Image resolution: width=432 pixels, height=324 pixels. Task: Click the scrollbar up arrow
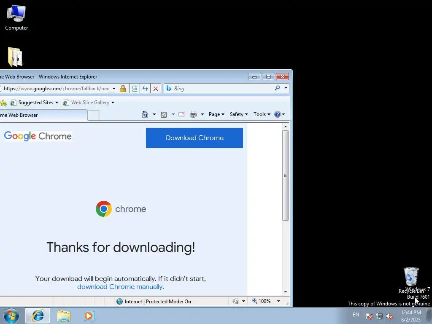tap(286, 127)
